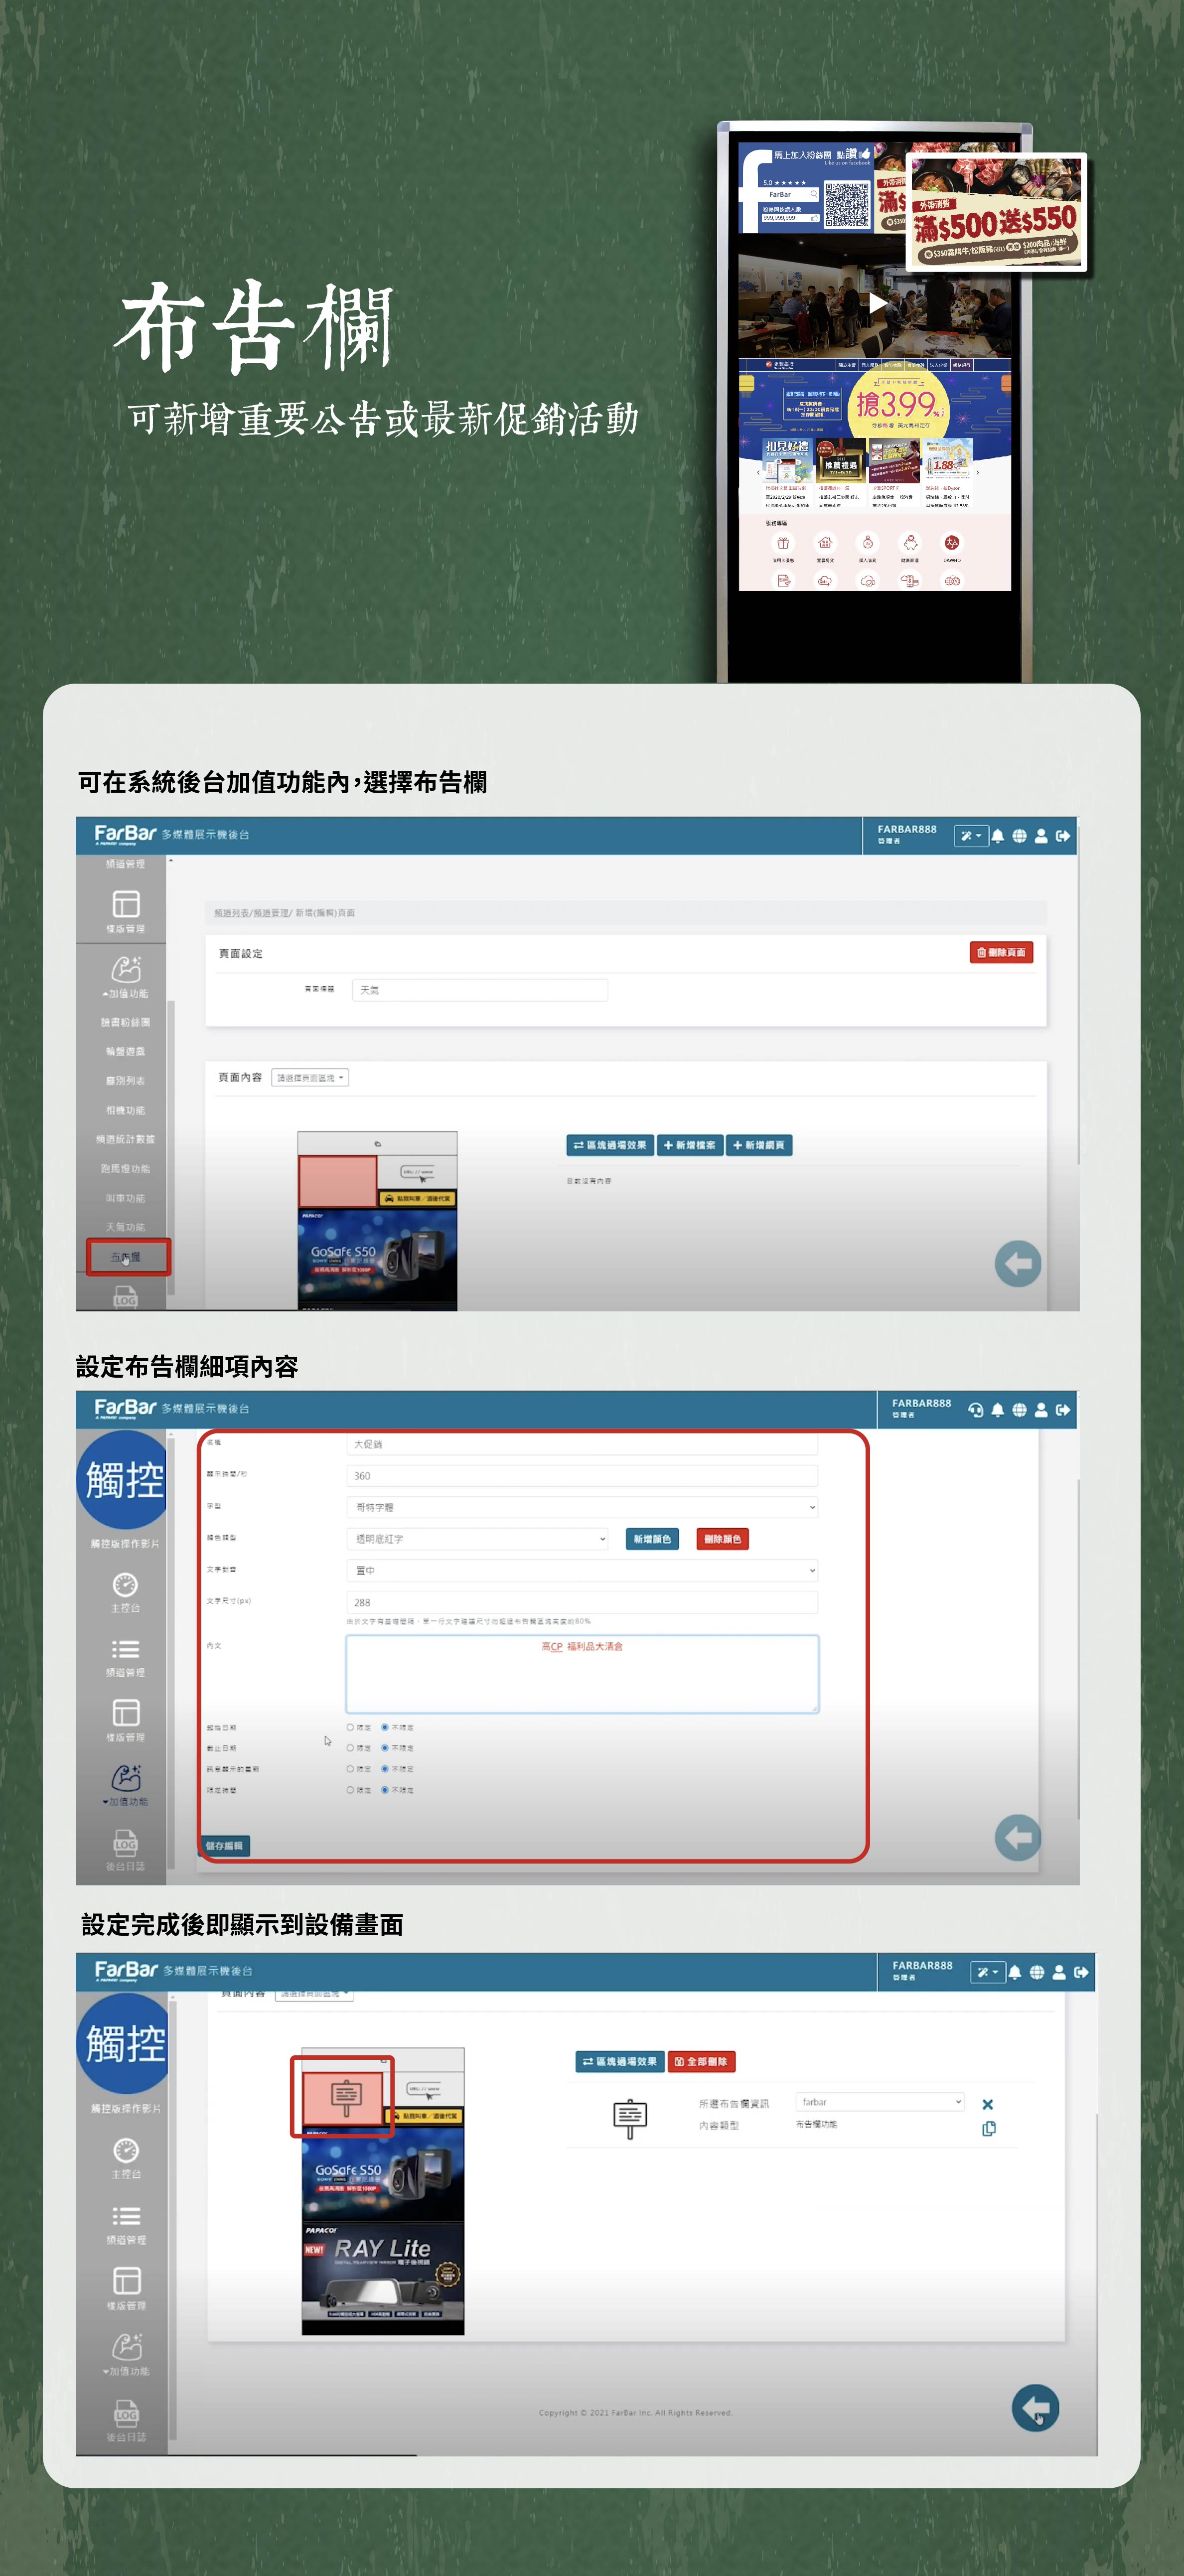Click the user icon in third screenshot header
The width and height of the screenshot is (1184, 2576).
(x=1059, y=1972)
